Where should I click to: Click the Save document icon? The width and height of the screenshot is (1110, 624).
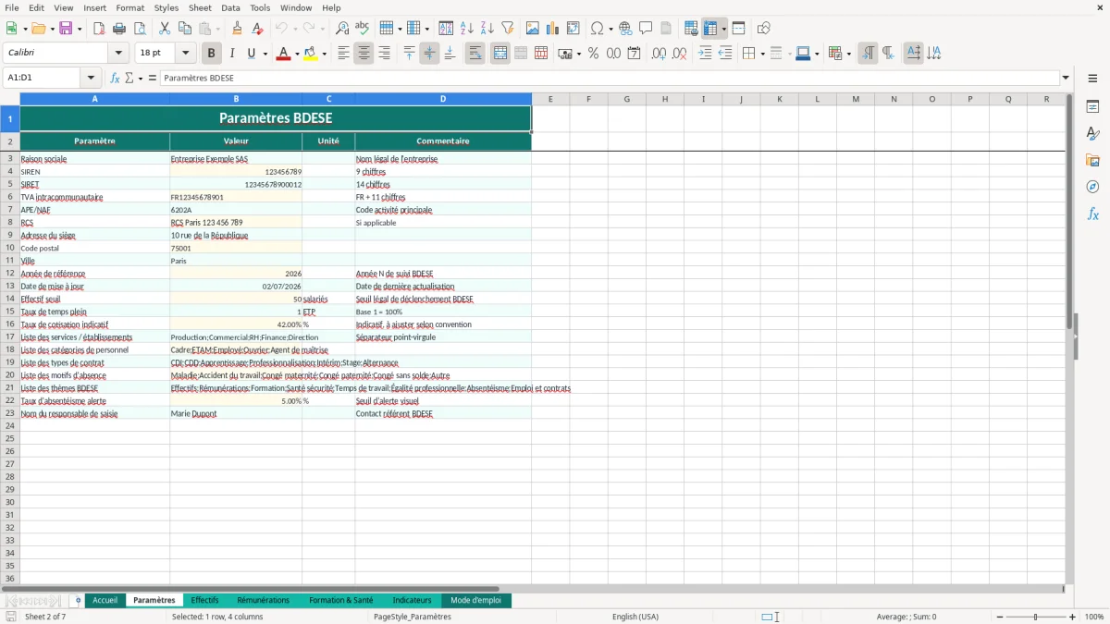coord(66,29)
